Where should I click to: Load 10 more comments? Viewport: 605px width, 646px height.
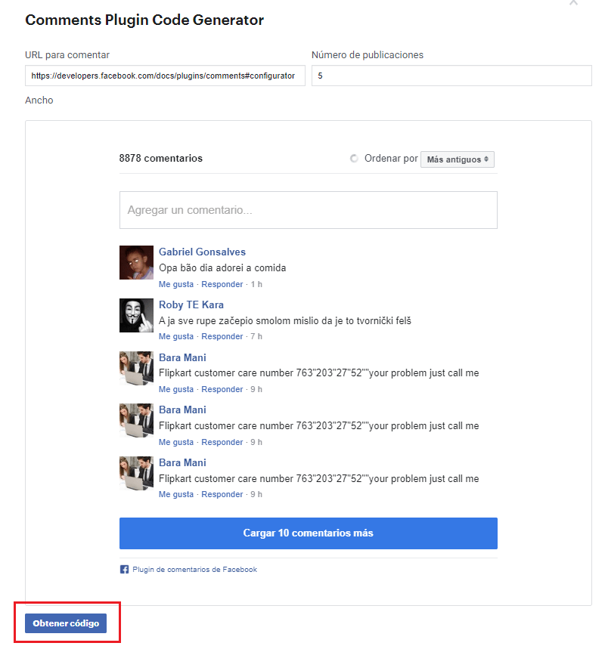click(308, 533)
